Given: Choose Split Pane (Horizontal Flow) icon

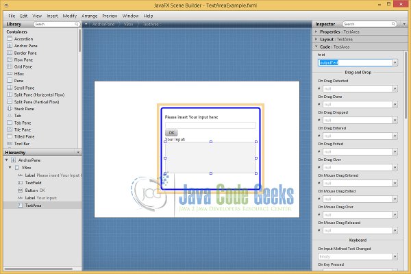Looking at the screenshot, I should 10,95.
